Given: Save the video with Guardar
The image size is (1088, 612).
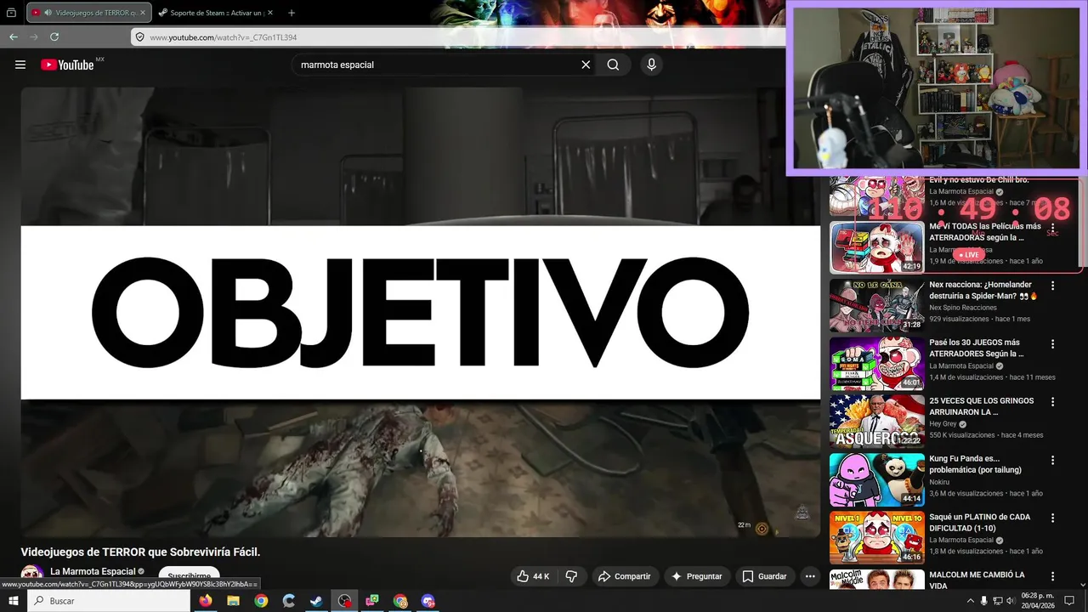Looking at the screenshot, I should (x=765, y=576).
